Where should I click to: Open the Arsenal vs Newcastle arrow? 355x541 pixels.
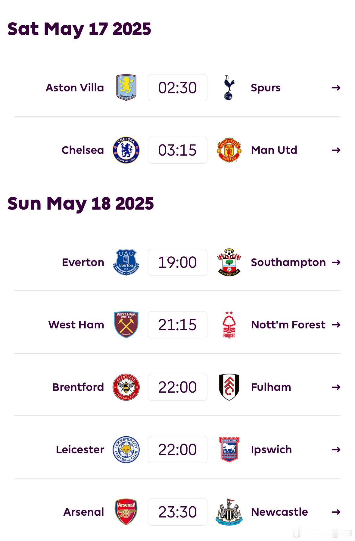tap(336, 512)
